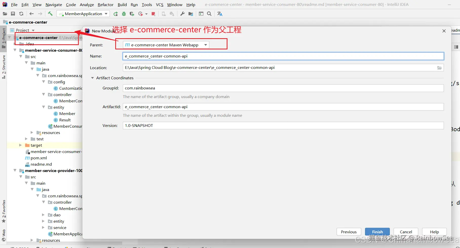Open the VCS menu
This screenshot has width=460, height=248.
[160, 5]
